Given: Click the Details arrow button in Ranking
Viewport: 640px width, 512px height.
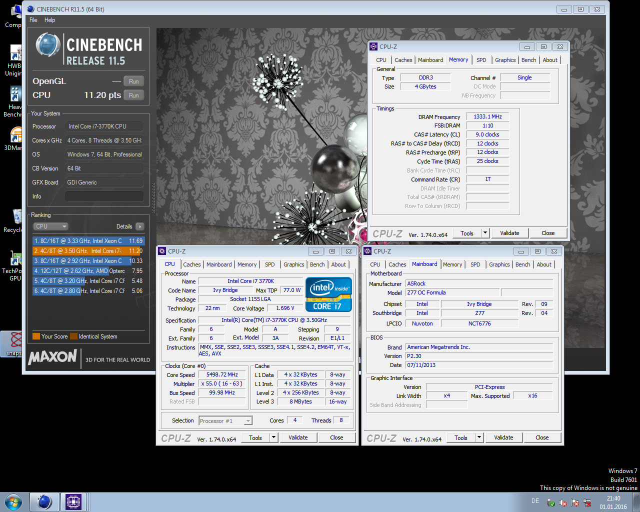Looking at the screenshot, I should [x=140, y=226].
